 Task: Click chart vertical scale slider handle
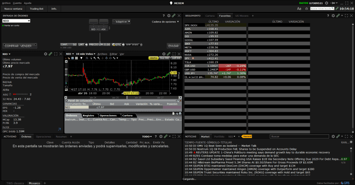(66, 72)
